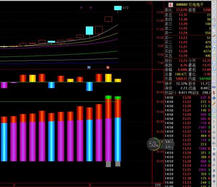
Task: Click the red L badge beside stock code
Action: pyautogui.click(x=170, y=4)
